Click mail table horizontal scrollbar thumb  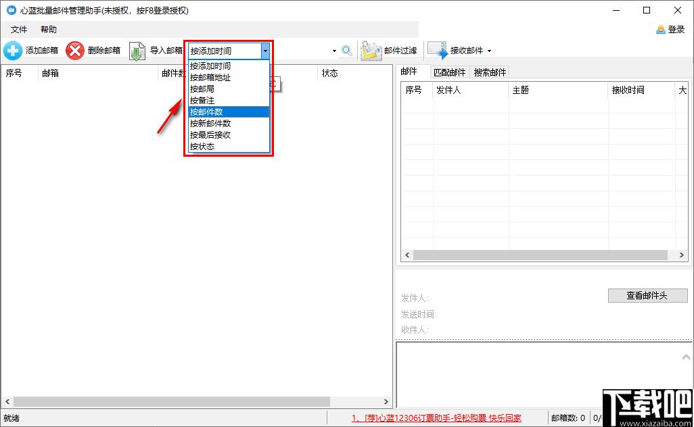[x=540, y=255]
